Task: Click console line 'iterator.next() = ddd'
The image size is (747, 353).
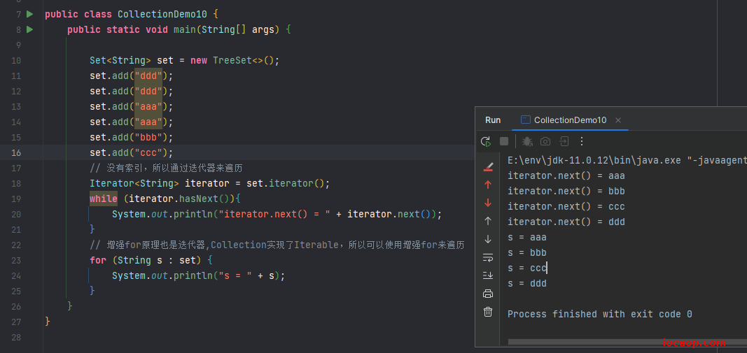Action: point(566,222)
